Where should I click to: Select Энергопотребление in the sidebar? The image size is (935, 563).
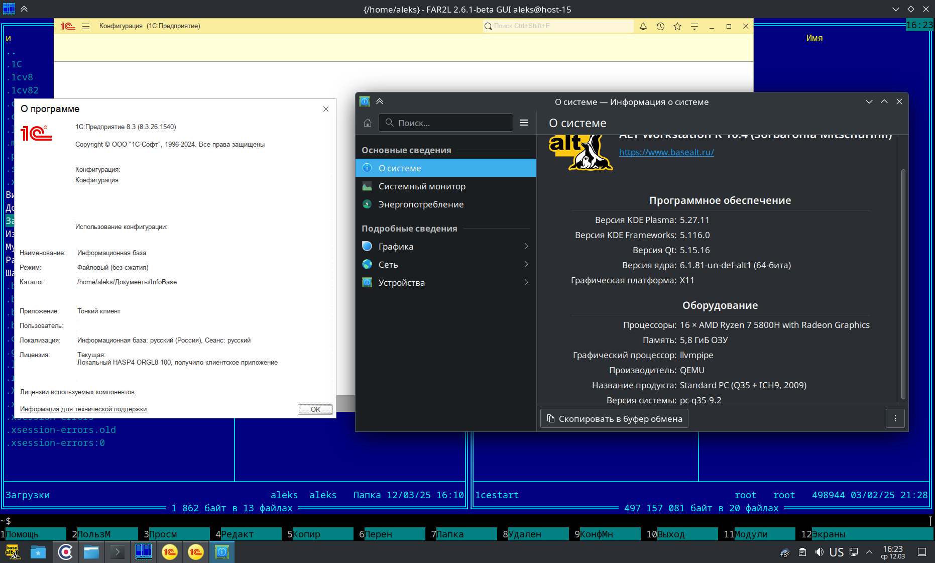pyautogui.click(x=446, y=204)
